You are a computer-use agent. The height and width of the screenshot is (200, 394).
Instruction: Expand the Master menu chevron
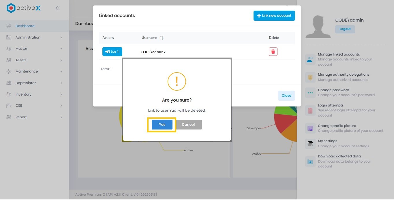point(61,49)
